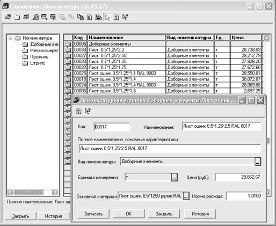Toggle hierarchical list view icon

point(107,17)
